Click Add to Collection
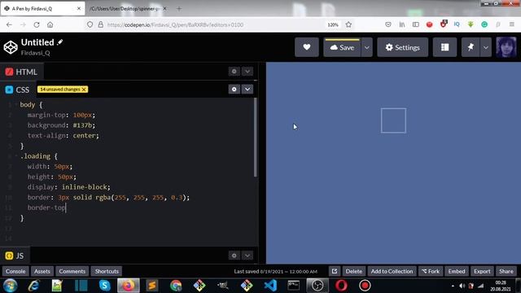Screen dimensions: 521x293 tap(392, 271)
